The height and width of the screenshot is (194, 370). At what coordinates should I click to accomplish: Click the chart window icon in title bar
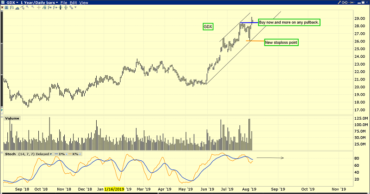pyautogui.click(x=3, y=2)
